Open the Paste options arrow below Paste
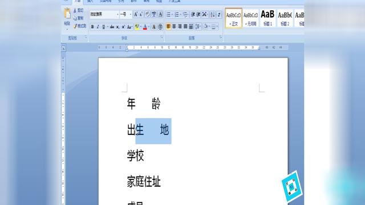The height and width of the screenshot is (205, 365). click(x=67, y=30)
